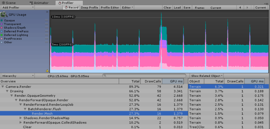Collapse the Camera.Render row
Screen dimensions: 270x129
[3, 87]
